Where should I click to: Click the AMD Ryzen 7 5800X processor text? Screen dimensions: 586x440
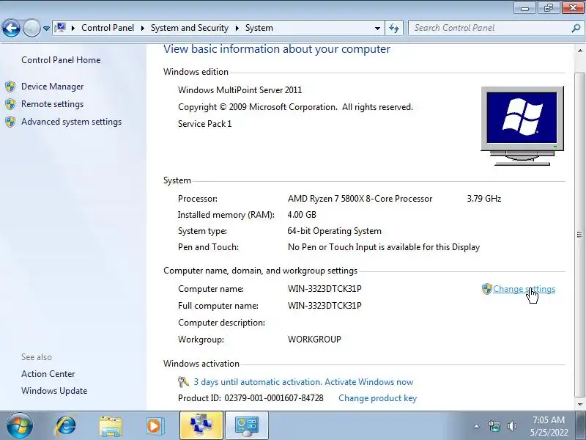tap(360, 199)
